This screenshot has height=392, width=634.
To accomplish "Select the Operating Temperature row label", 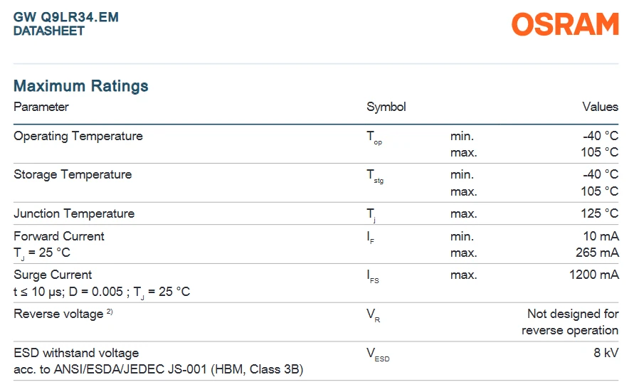I will (78, 136).
